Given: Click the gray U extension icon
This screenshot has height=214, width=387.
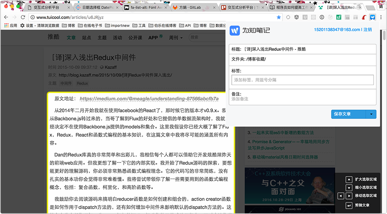Looking at the screenshot, I should 305,17.
